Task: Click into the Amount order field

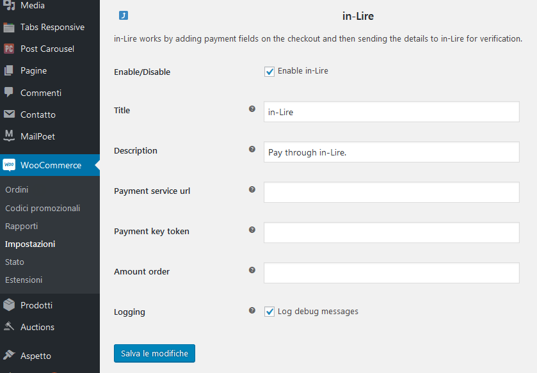Action: 391,273
